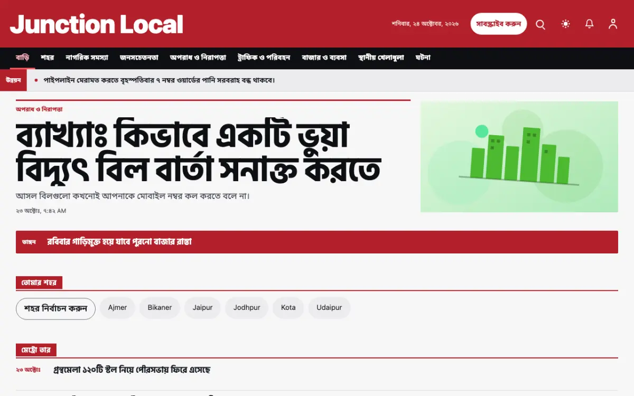Open the বাজার ও ব্যবসা nav item

coord(324,58)
